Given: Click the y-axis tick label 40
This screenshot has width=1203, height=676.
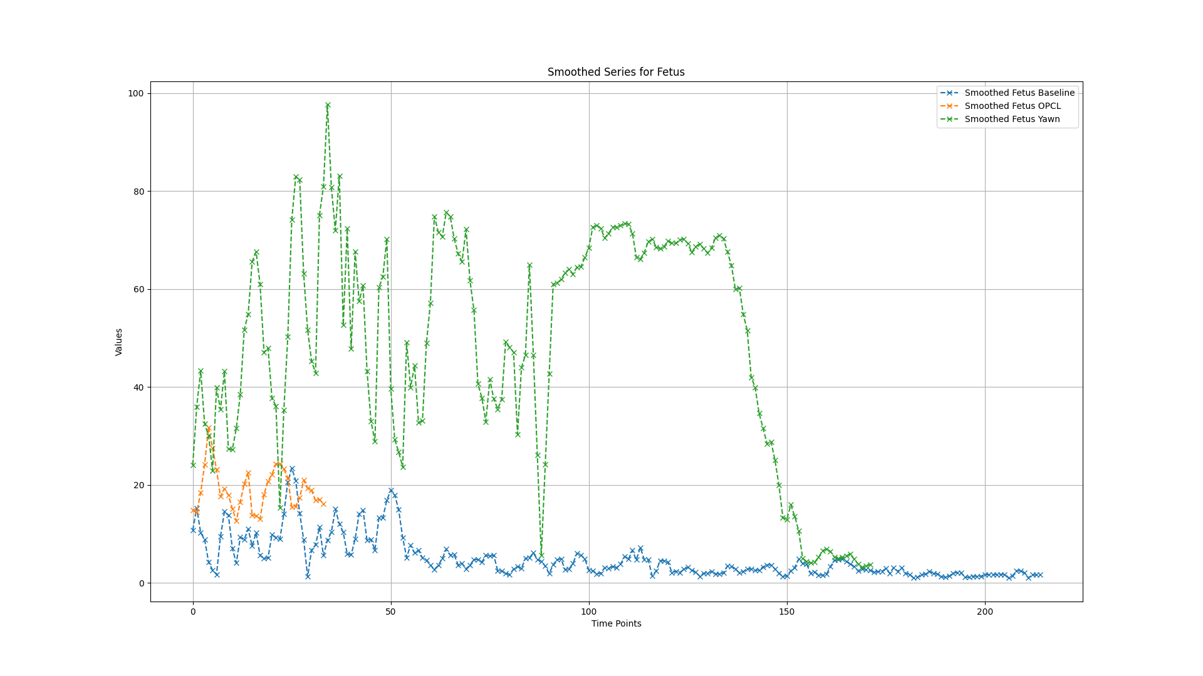Looking at the screenshot, I should click(x=138, y=387).
